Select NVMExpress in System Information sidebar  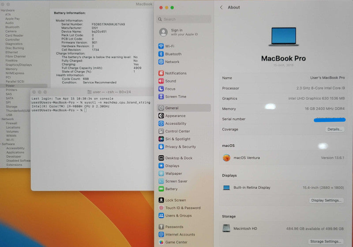(15, 73)
